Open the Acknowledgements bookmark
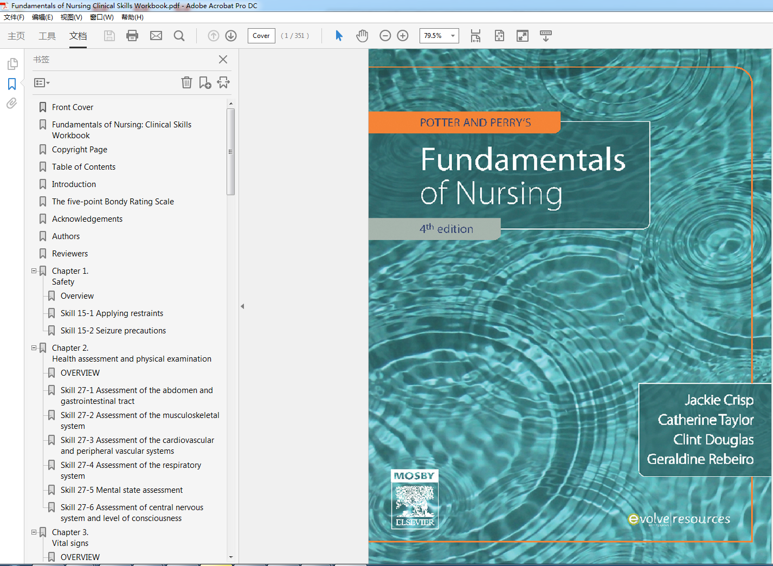Image resolution: width=773 pixels, height=566 pixels. 87,219
